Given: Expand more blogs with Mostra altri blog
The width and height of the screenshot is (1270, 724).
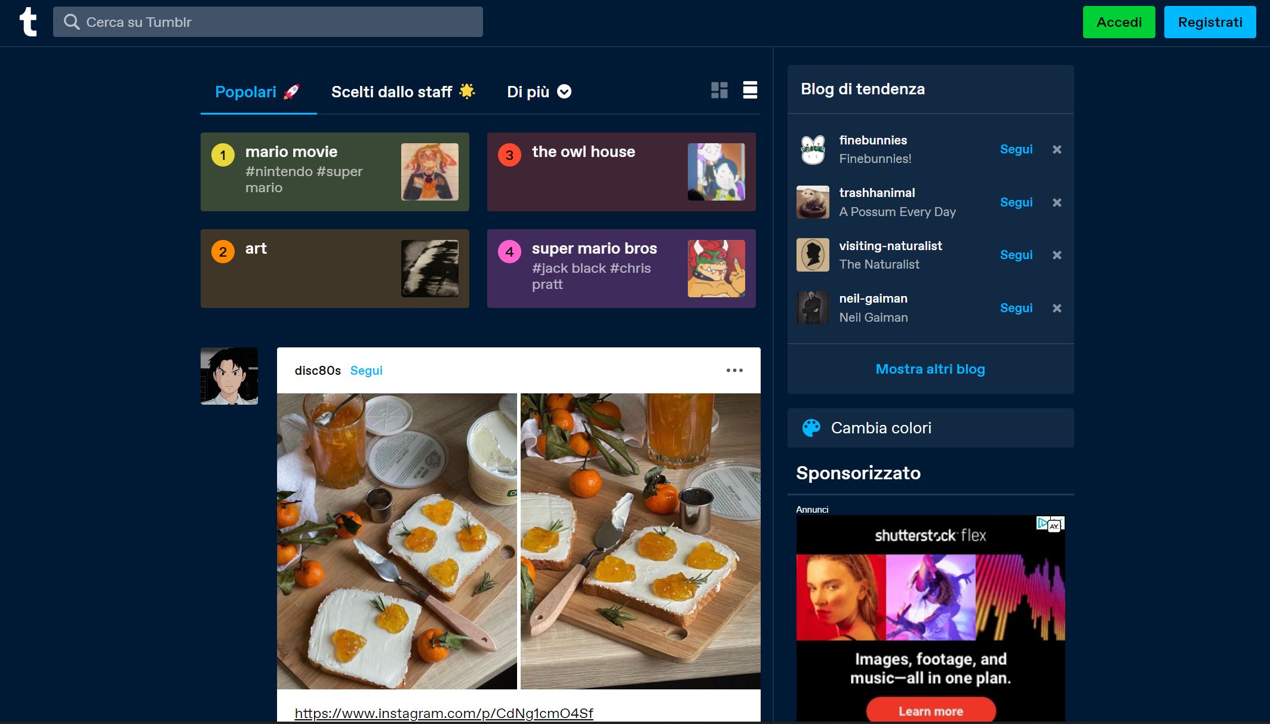Looking at the screenshot, I should coord(930,369).
